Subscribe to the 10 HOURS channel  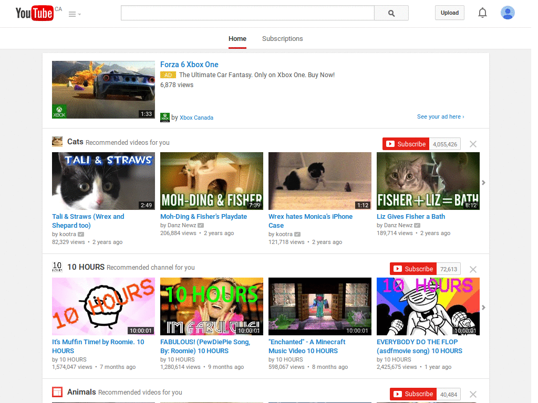pyautogui.click(x=413, y=269)
